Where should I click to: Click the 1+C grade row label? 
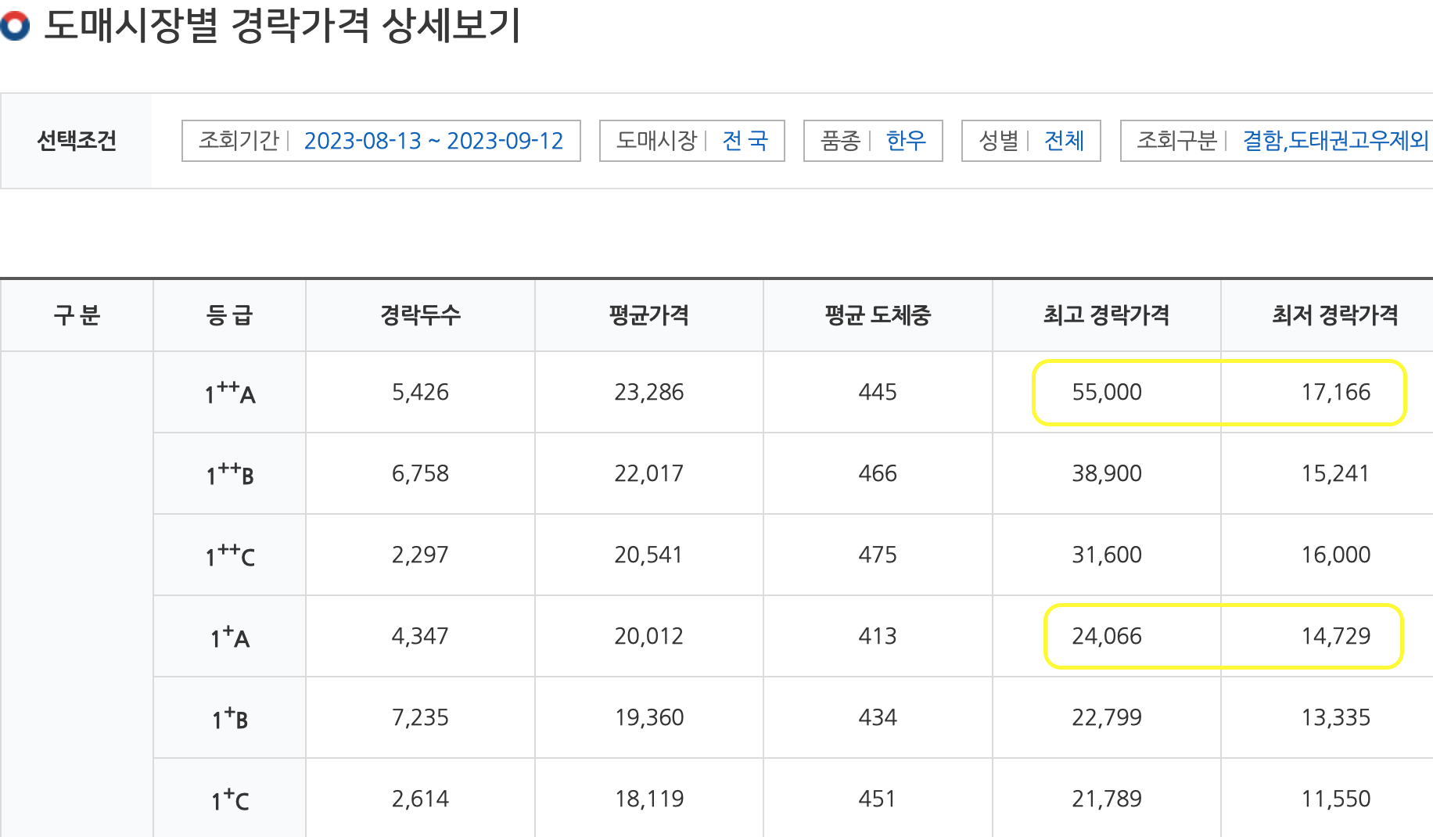(228, 799)
